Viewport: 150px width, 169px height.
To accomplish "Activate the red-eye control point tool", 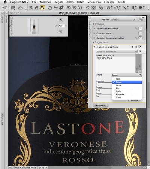I will coord(93,8).
